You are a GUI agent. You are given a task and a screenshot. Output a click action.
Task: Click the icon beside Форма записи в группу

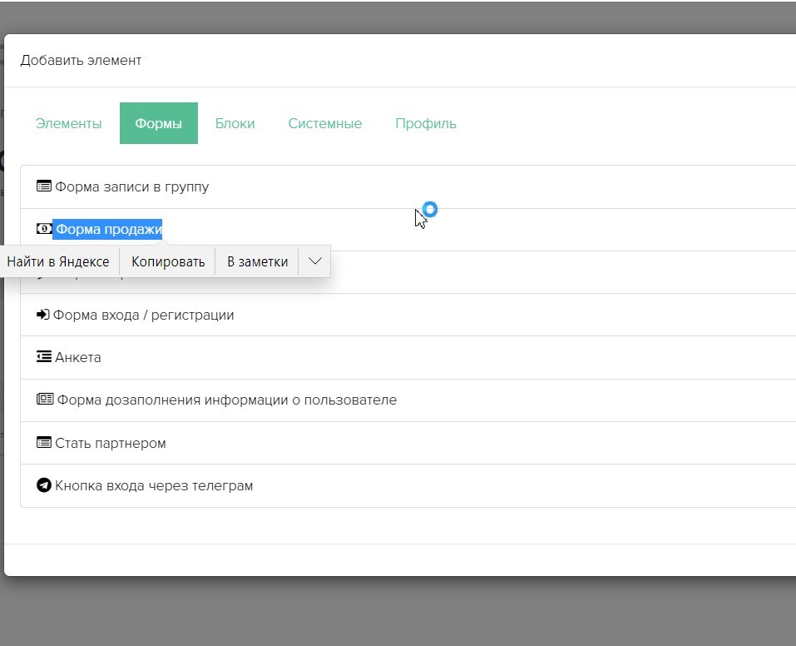[44, 186]
